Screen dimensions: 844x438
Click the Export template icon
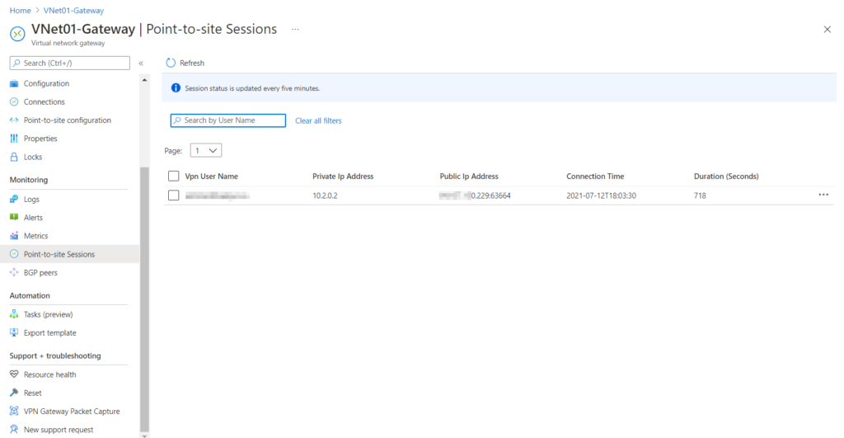click(14, 333)
